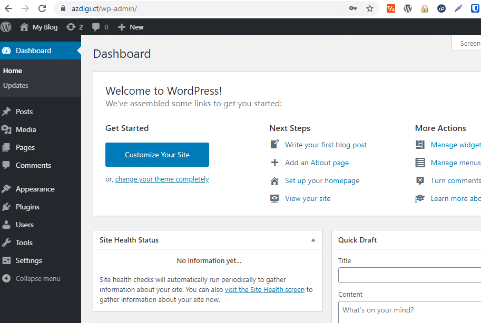Open the Write your first blog post link
Image resolution: width=481 pixels, height=323 pixels.
pos(326,145)
